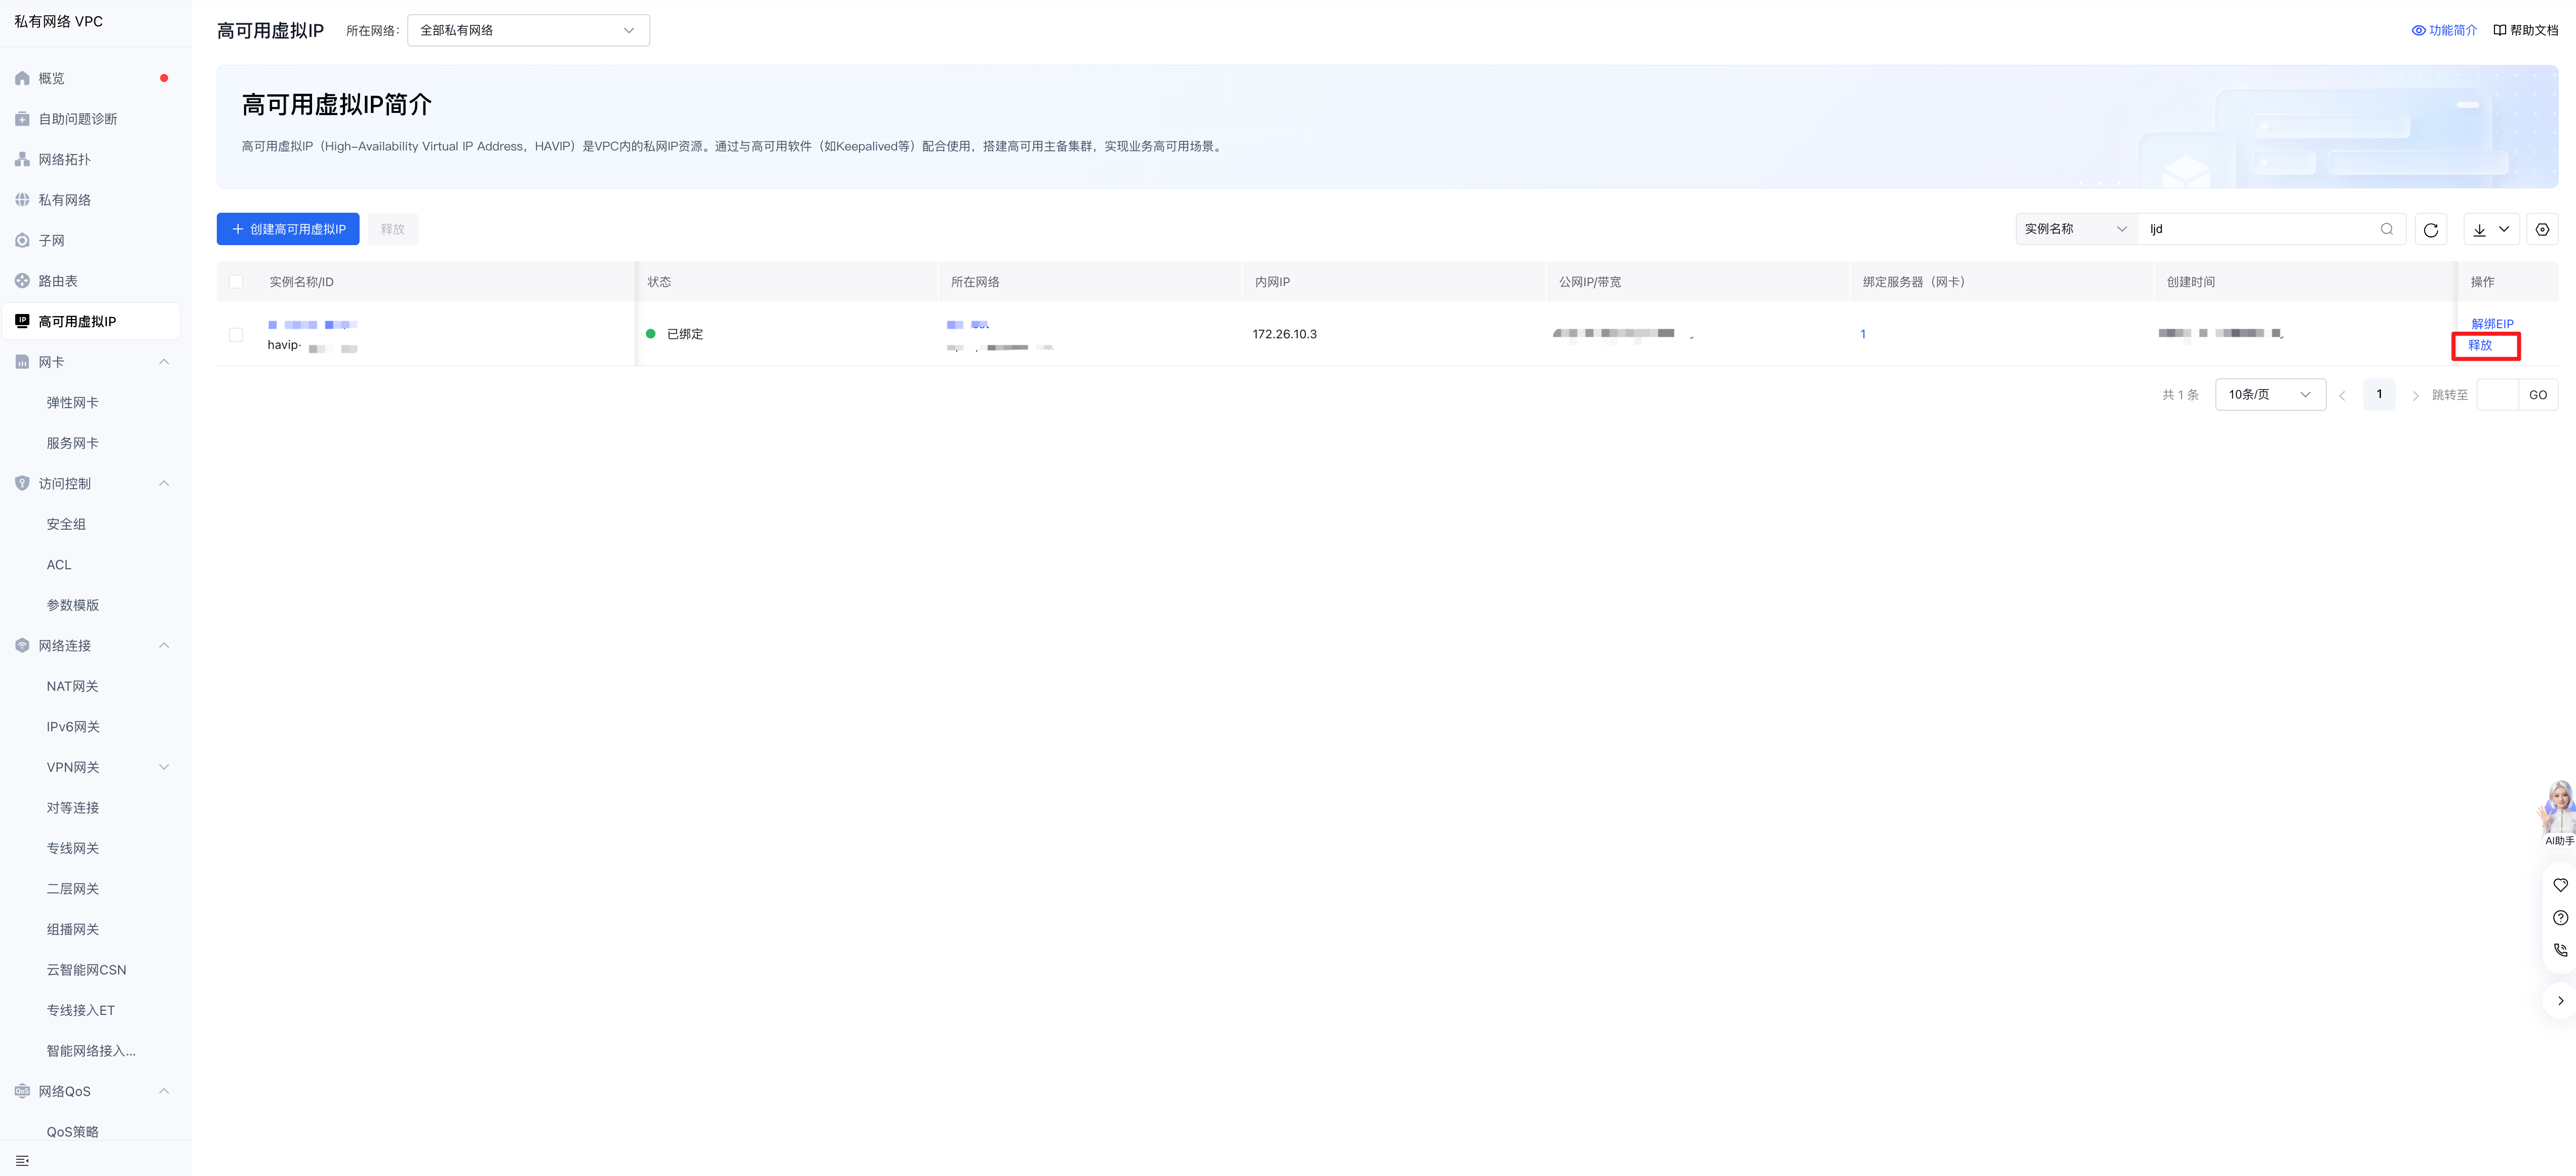Open 云智能网CSN in sidebar
The width and height of the screenshot is (2576, 1176).
pos(86,969)
